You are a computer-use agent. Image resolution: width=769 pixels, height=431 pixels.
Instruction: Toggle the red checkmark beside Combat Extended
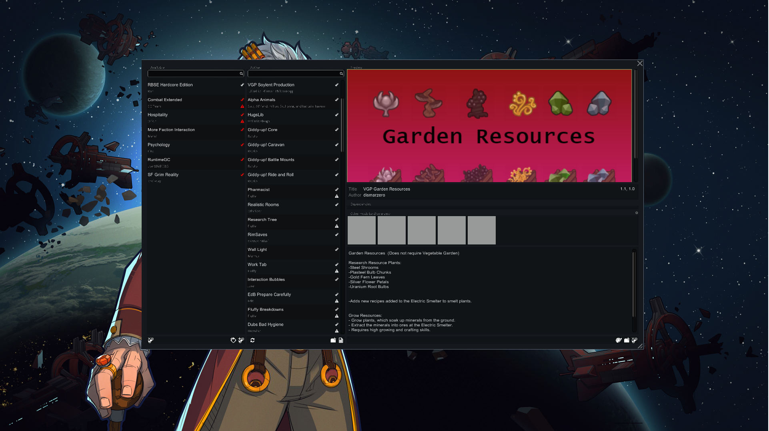click(242, 100)
